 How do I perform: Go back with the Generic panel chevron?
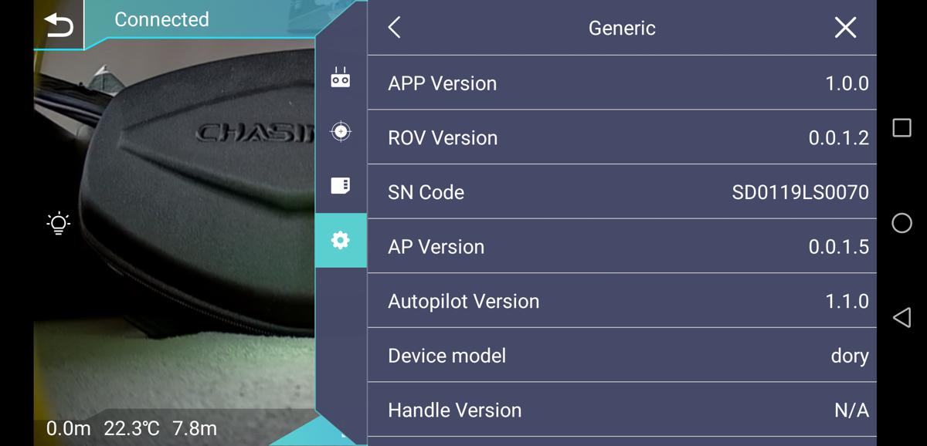coord(395,28)
